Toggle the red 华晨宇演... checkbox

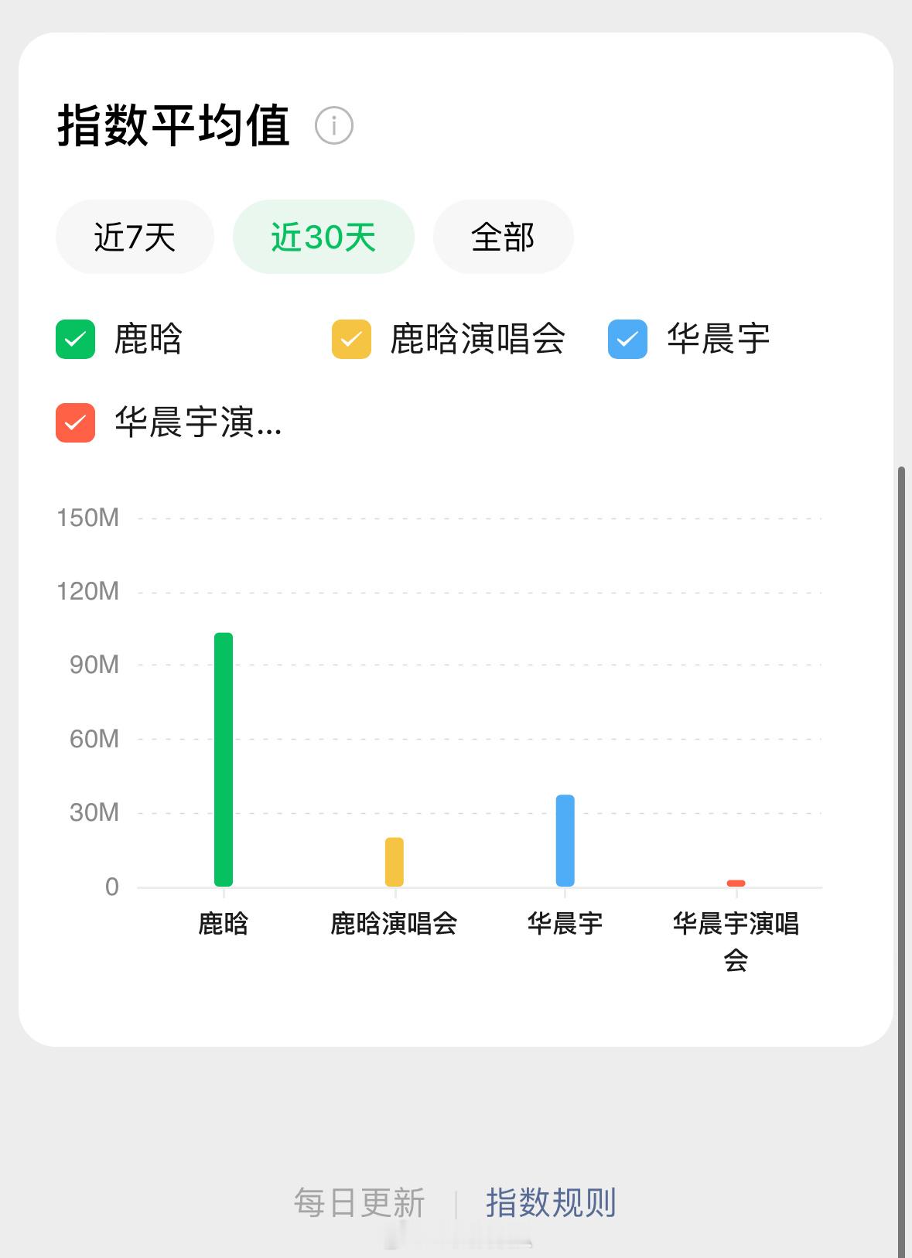tap(75, 423)
